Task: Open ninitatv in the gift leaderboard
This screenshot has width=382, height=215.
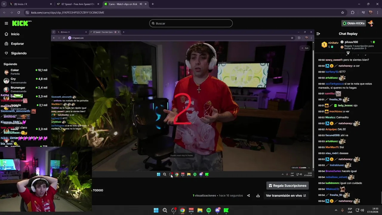Action: pos(333,43)
